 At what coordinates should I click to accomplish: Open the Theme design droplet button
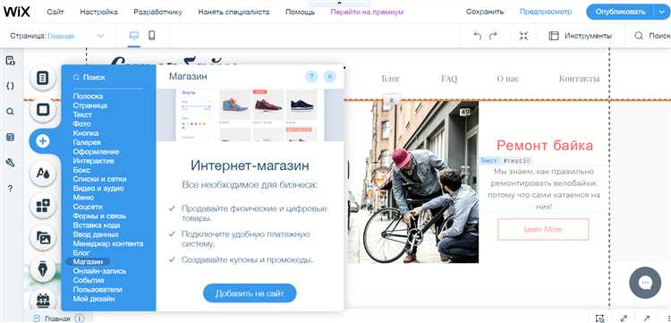tap(42, 173)
